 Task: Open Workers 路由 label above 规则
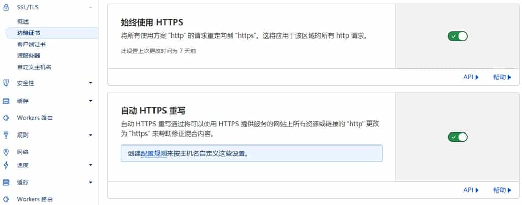point(34,118)
